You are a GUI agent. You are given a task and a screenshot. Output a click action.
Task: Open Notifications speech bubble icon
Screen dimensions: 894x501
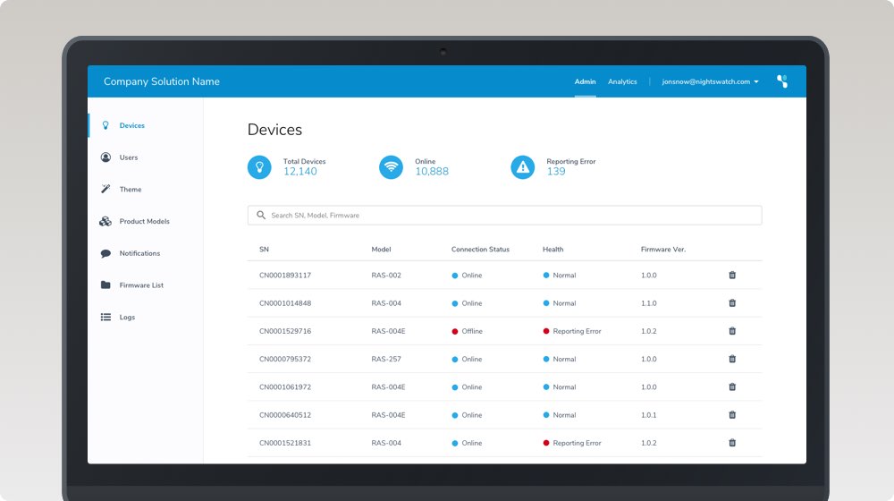(x=105, y=253)
